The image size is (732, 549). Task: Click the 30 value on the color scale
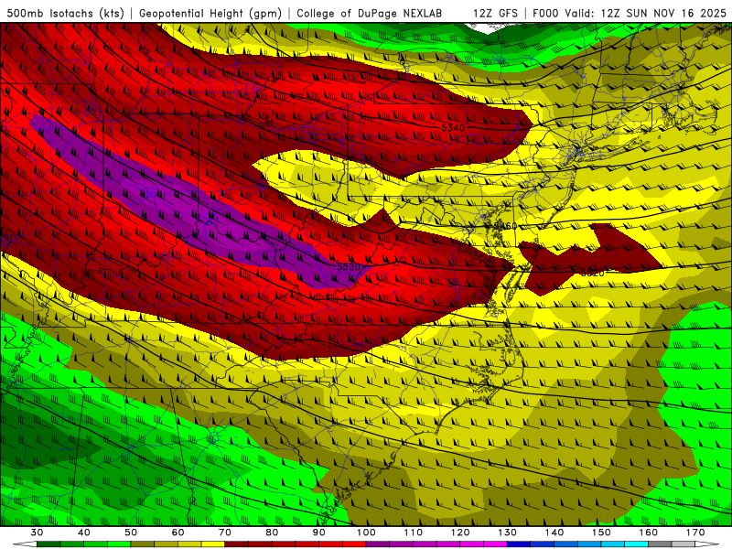click(x=37, y=533)
